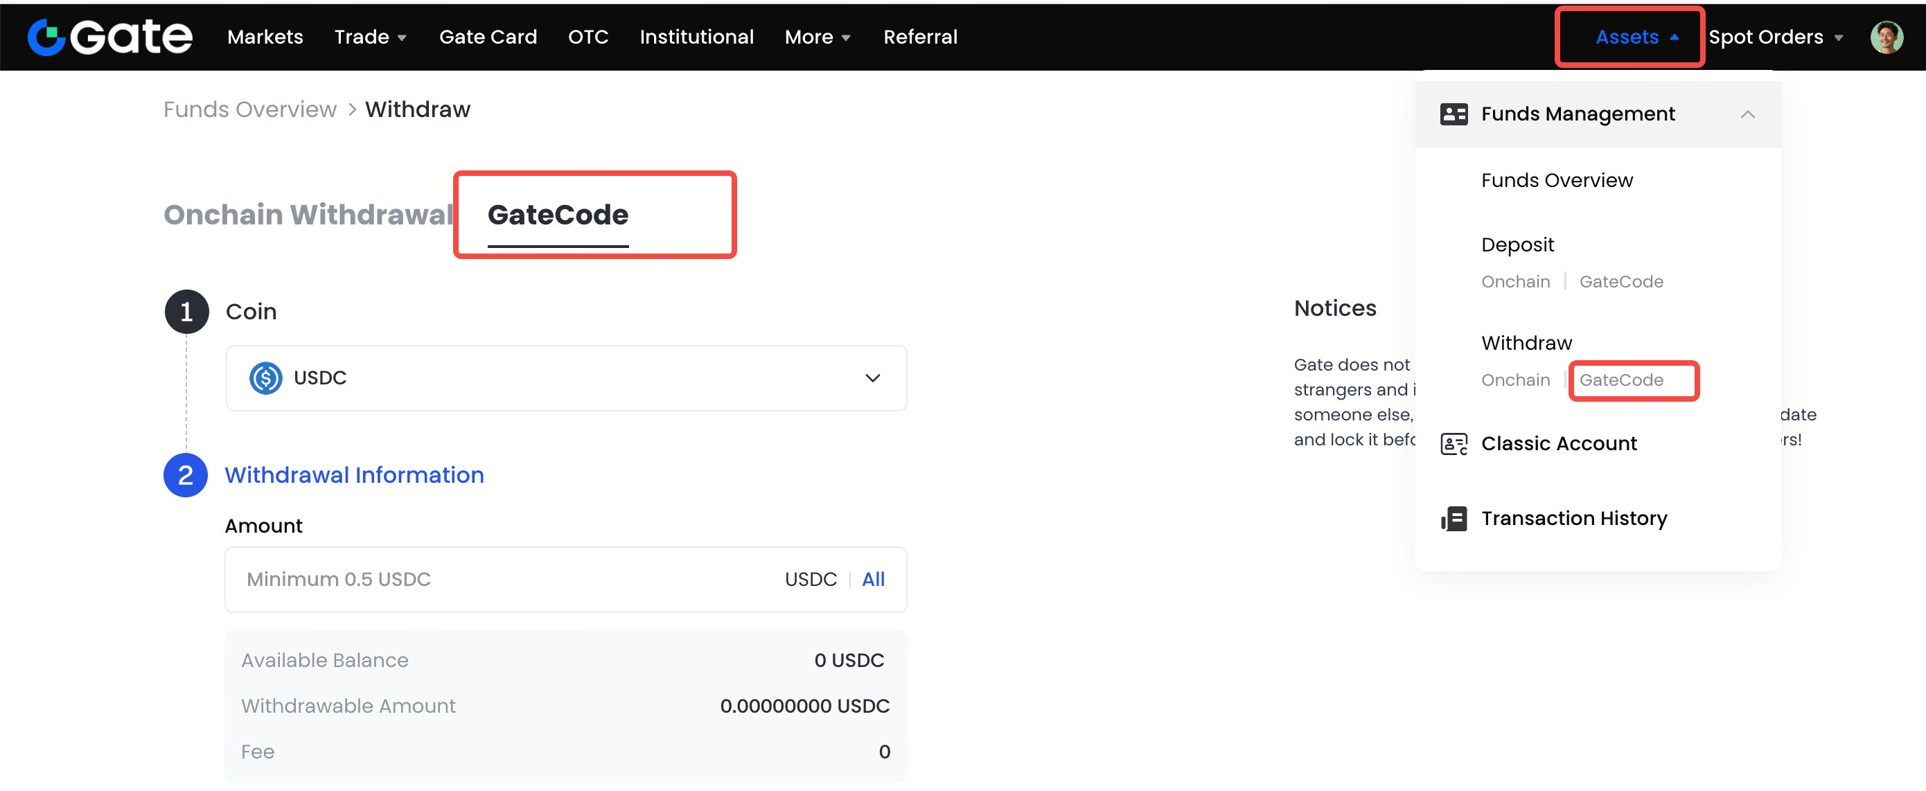Open Markets in the top navigation

point(265,37)
